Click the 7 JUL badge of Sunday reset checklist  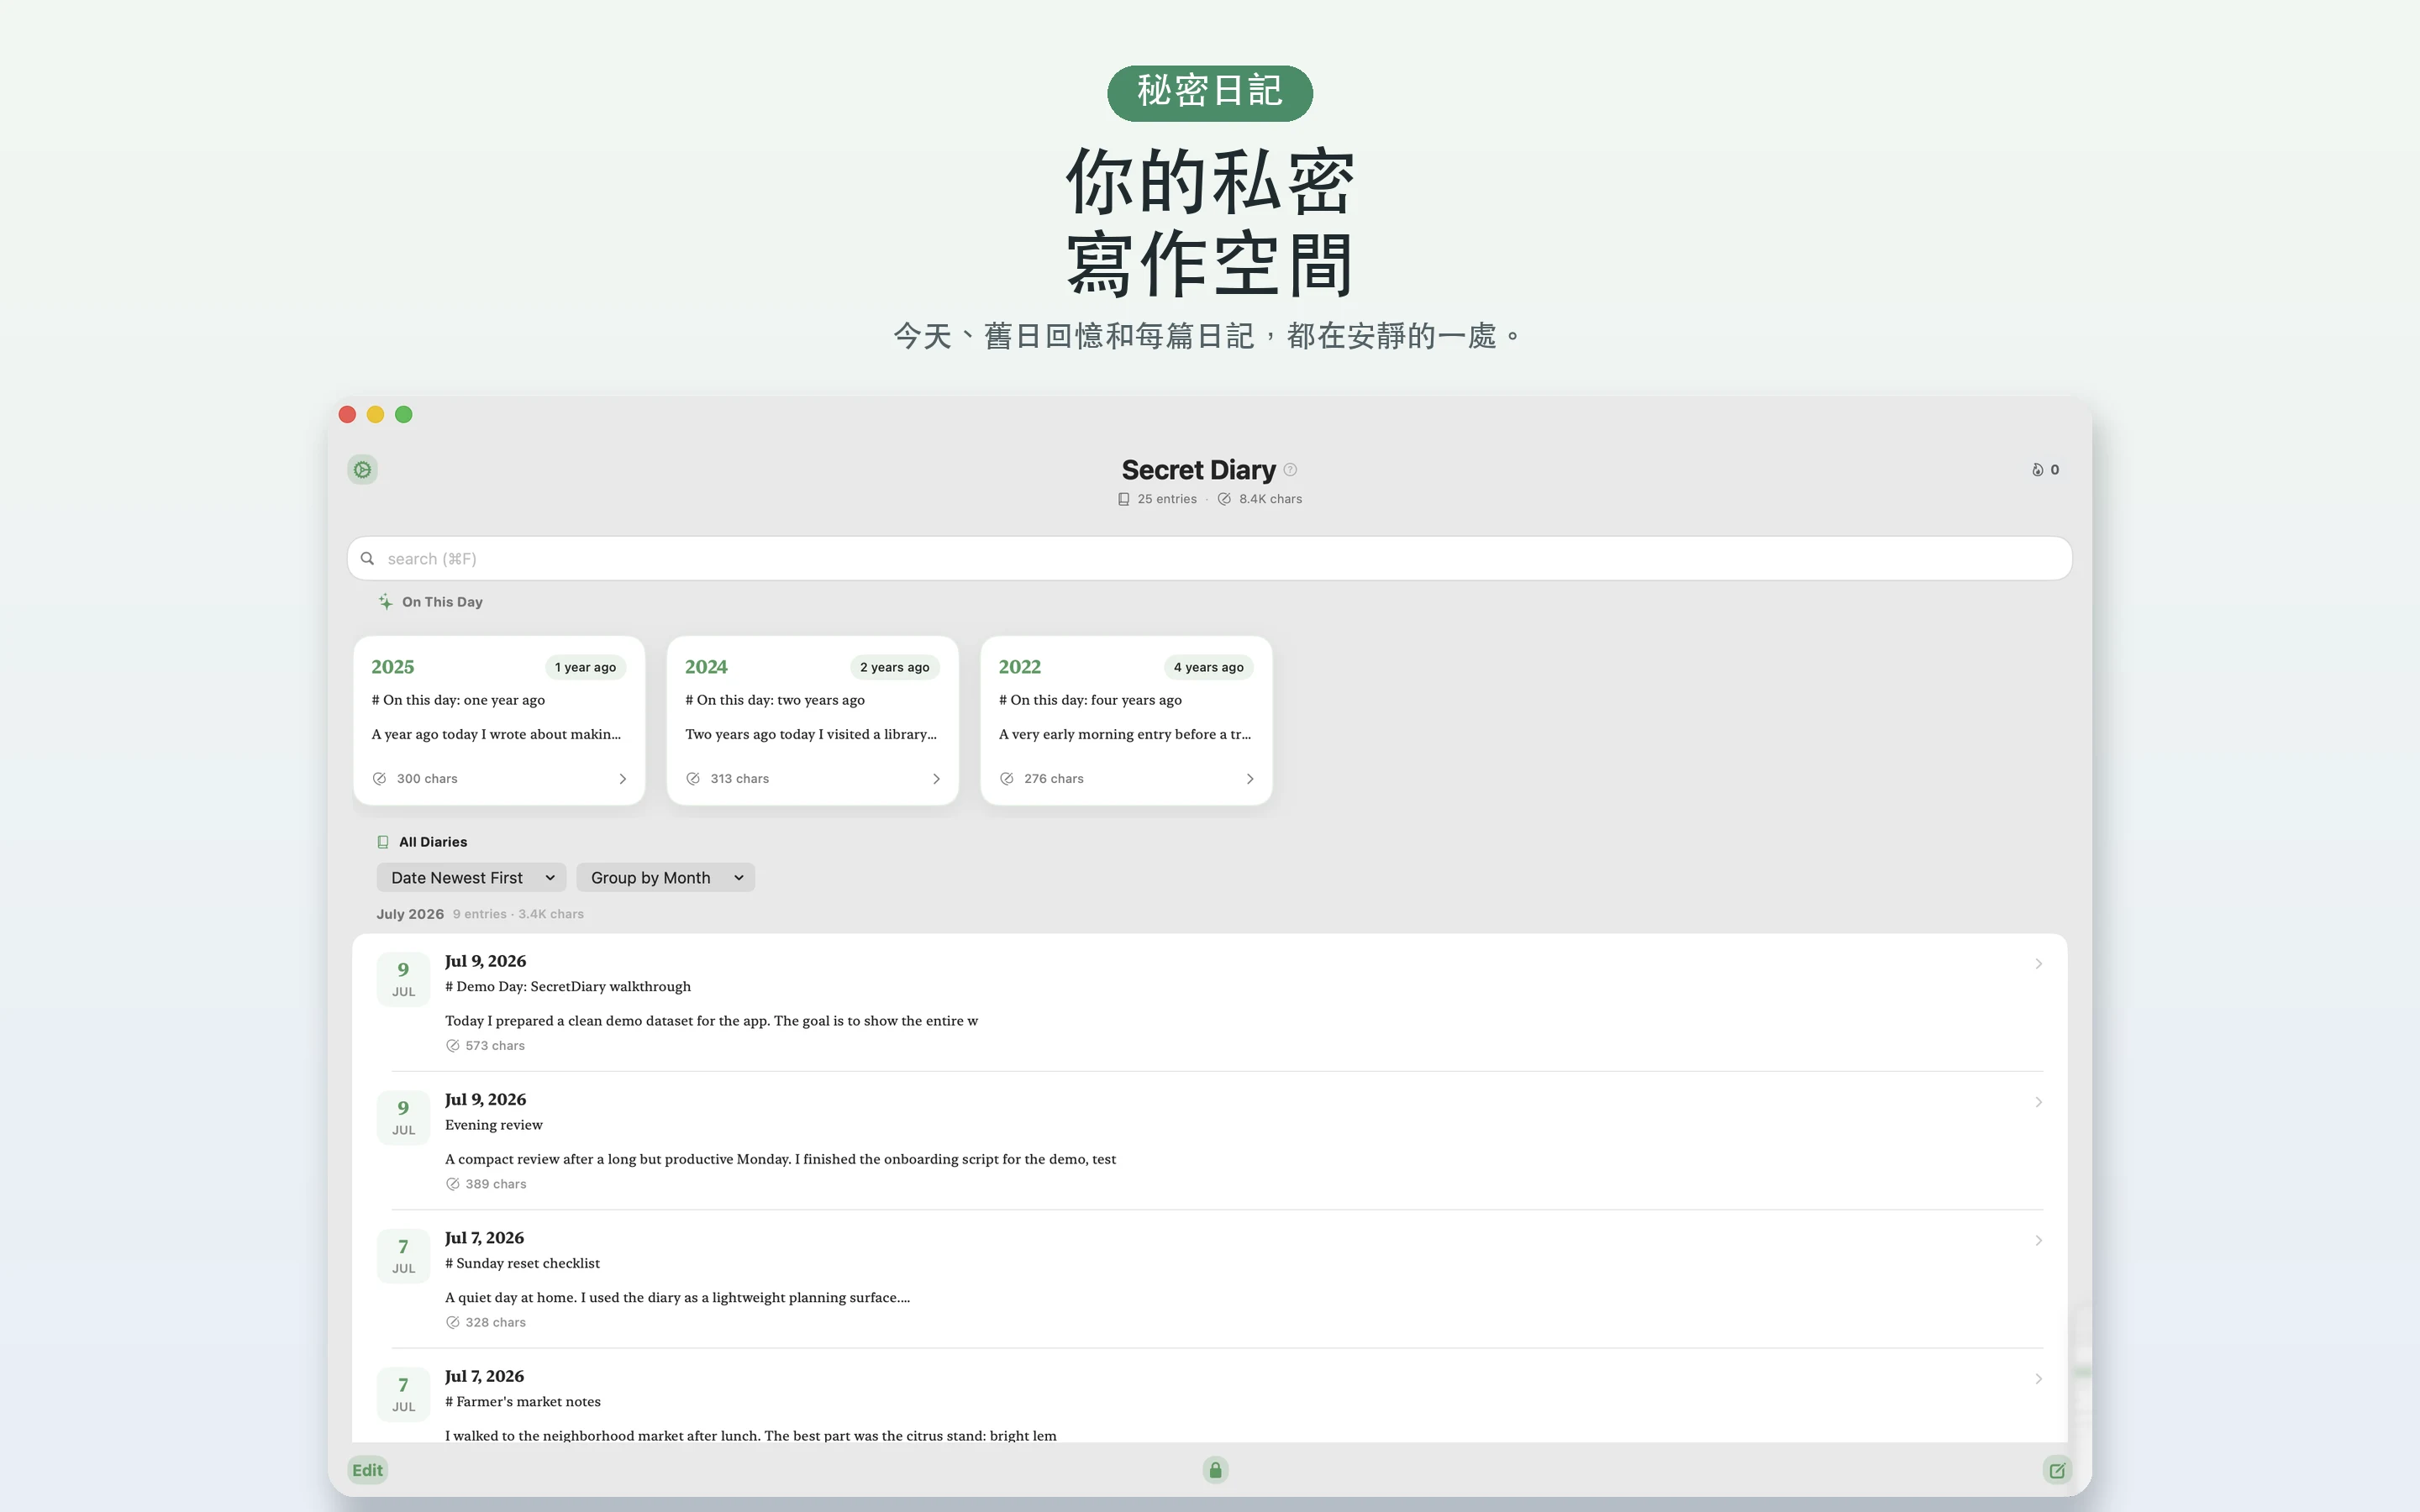point(403,1256)
